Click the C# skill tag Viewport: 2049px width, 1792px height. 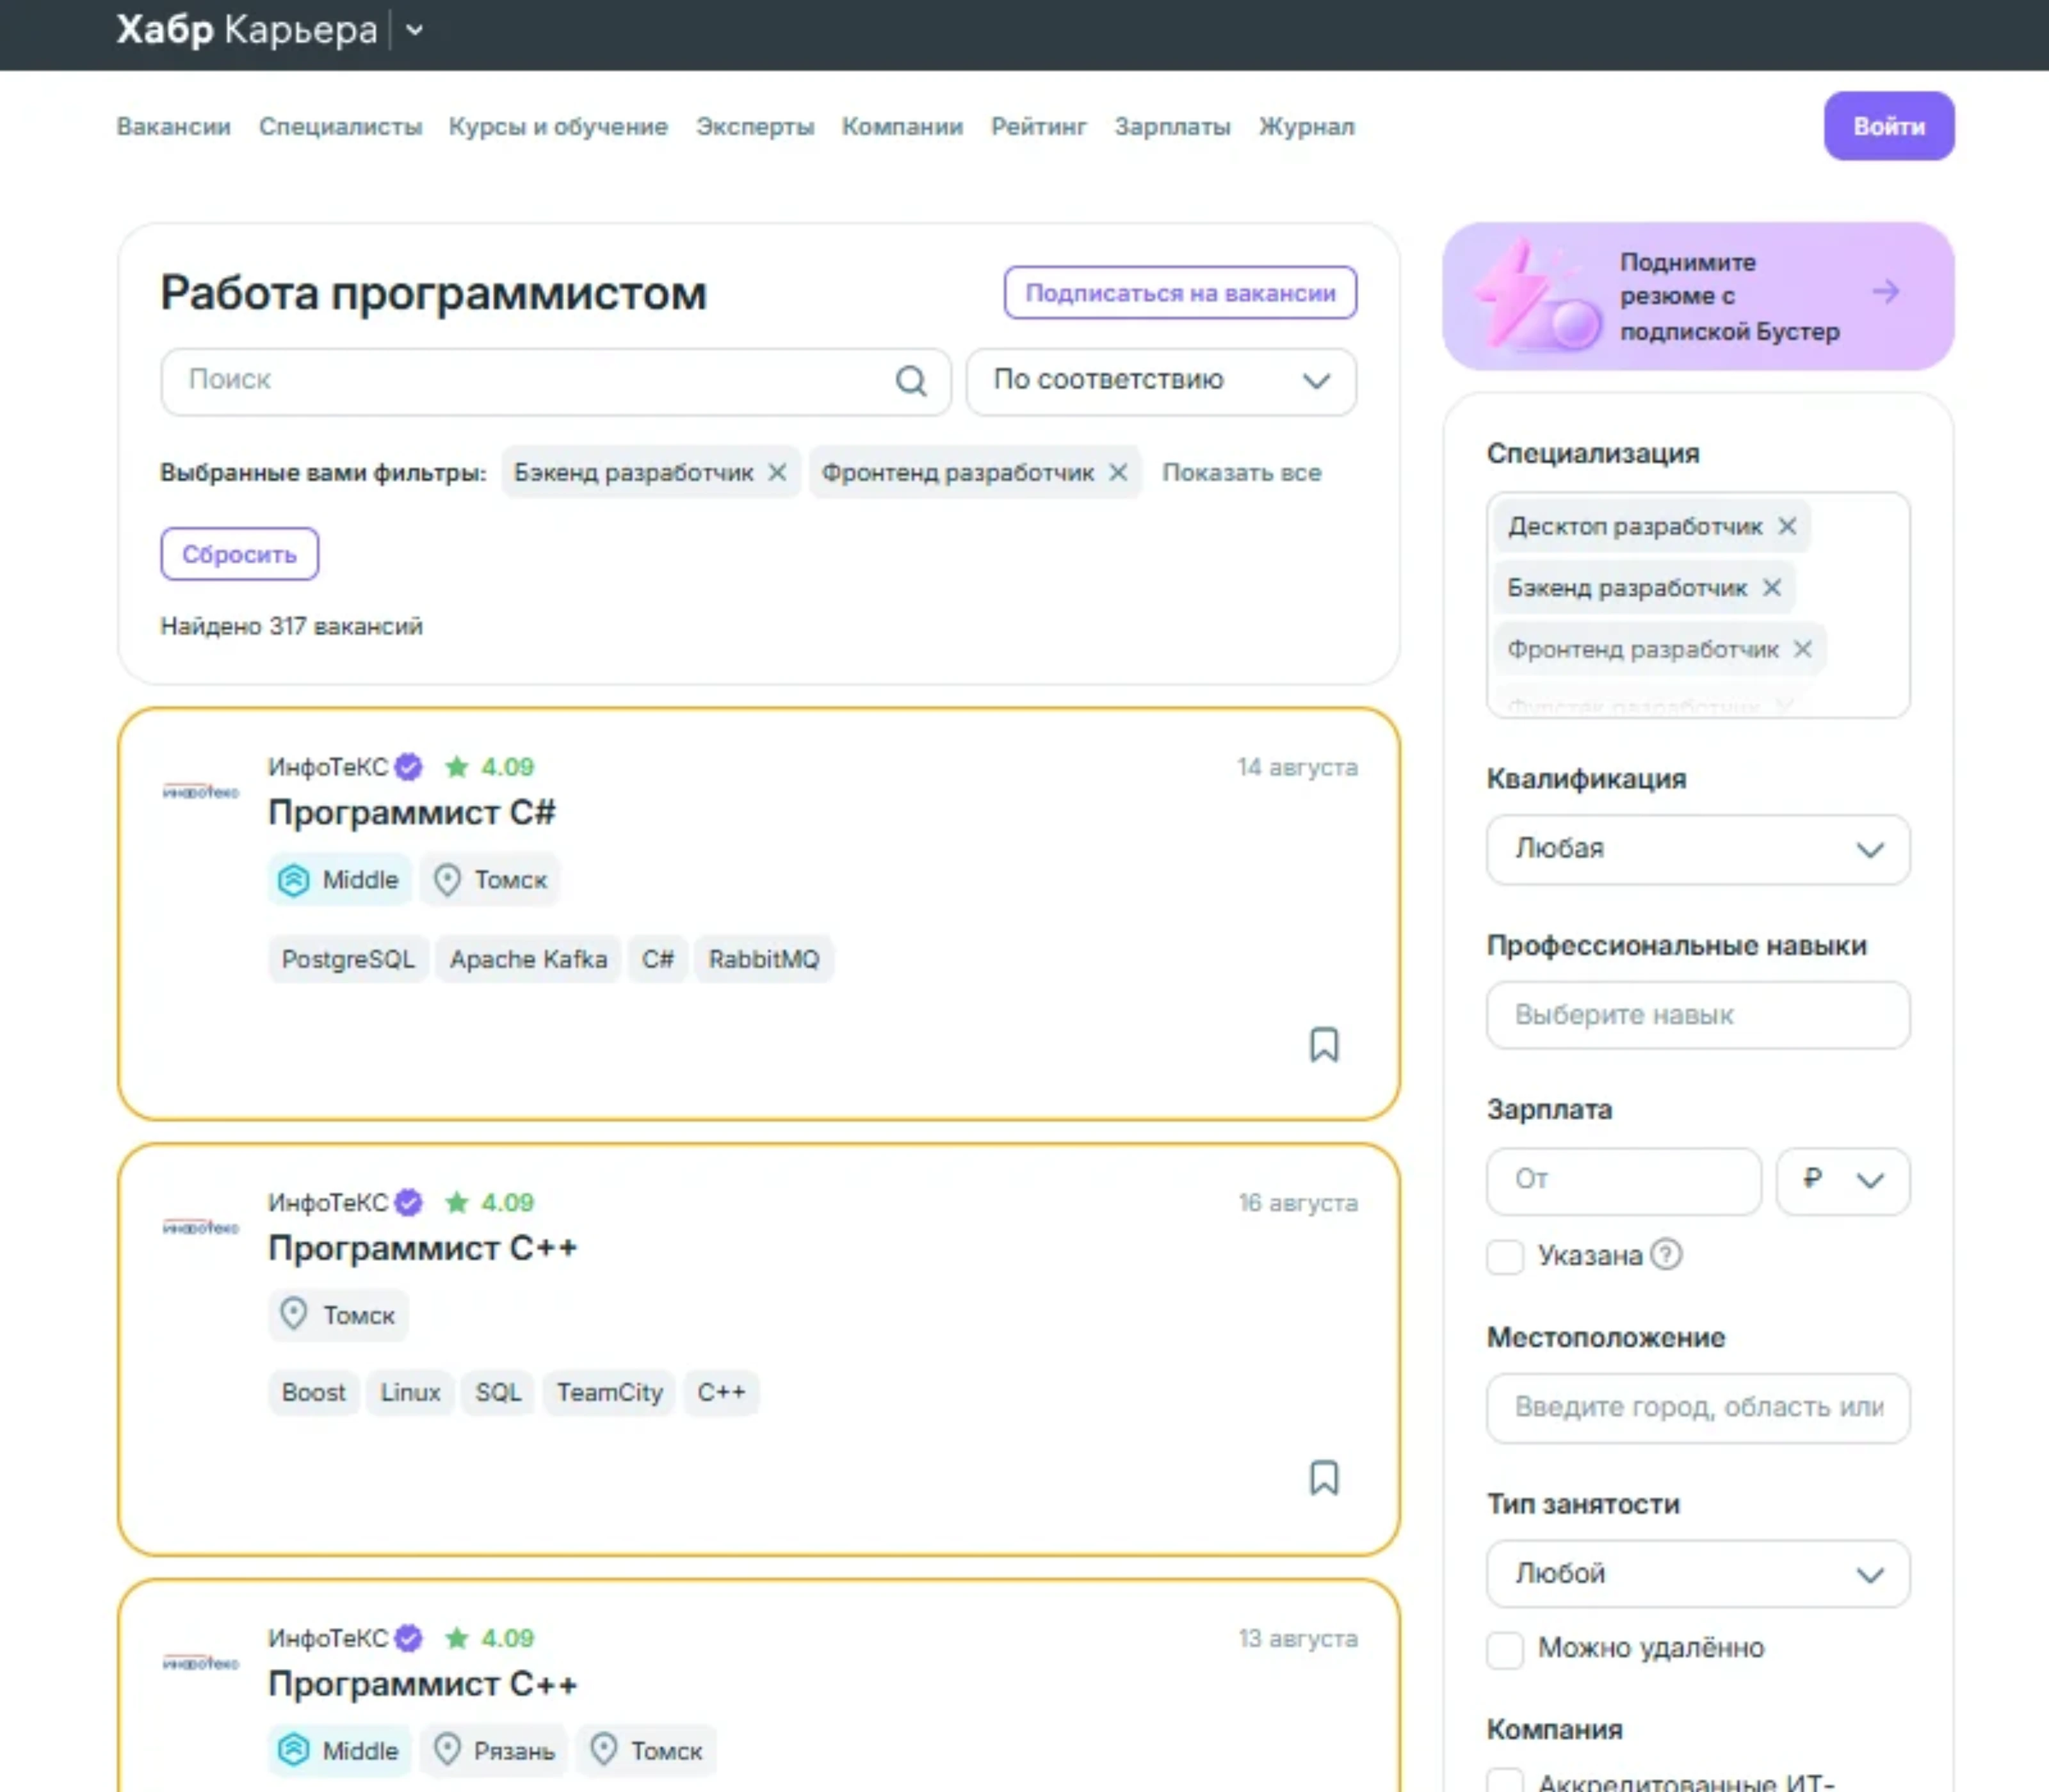point(658,959)
